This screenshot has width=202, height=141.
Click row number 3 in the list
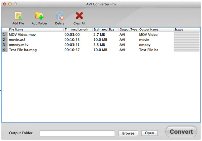pyautogui.click(x=5, y=45)
